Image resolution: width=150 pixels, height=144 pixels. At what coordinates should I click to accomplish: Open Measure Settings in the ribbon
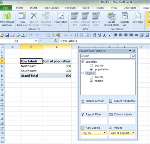[46, 19]
